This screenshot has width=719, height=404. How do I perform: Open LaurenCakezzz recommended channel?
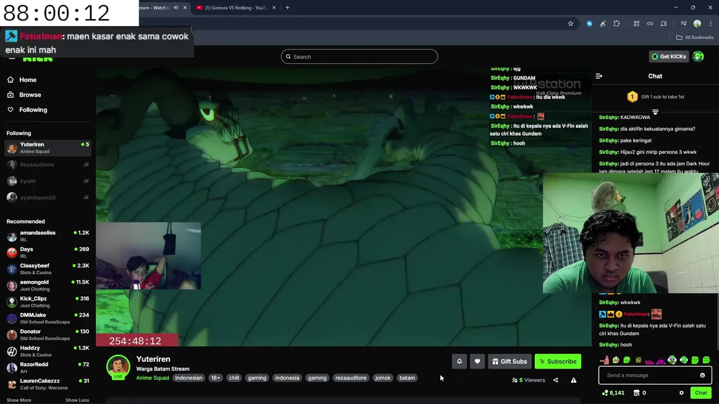pos(48,384)
